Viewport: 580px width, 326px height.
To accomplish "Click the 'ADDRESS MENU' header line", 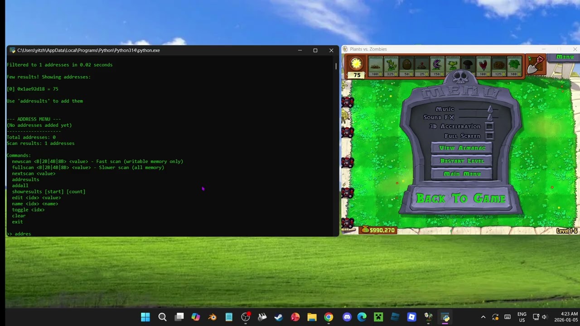I will coord(34,119).
